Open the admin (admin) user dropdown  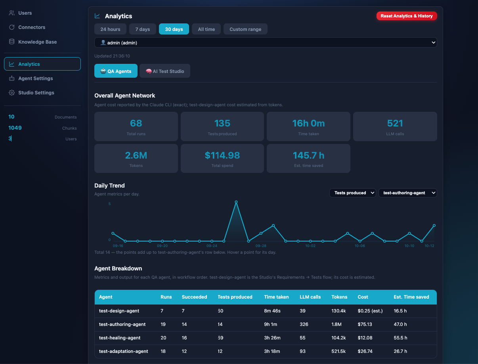[266, 42]
